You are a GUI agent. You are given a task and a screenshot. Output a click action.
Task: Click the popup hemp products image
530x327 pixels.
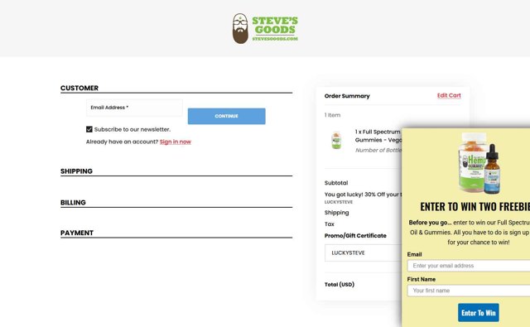479,163
